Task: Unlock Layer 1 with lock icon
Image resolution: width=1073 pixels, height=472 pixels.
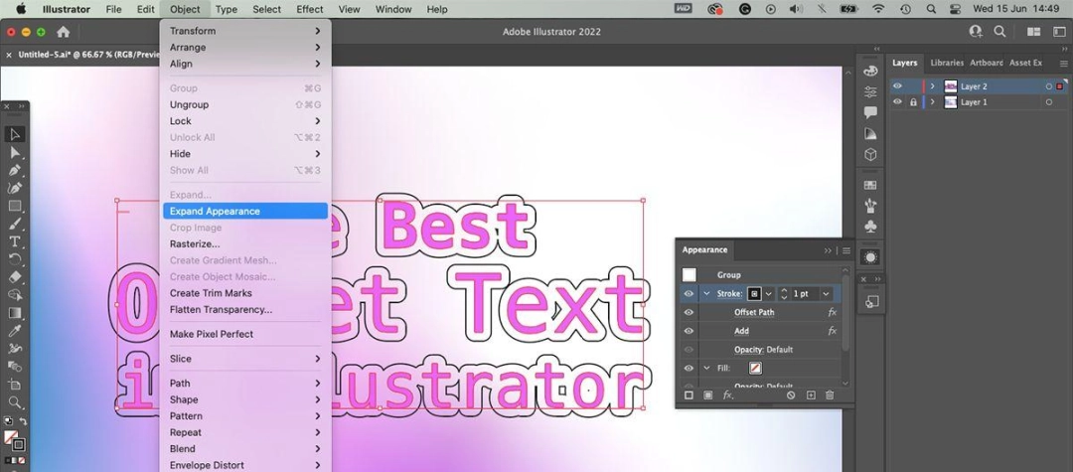Action: click(x=913, y=102)
